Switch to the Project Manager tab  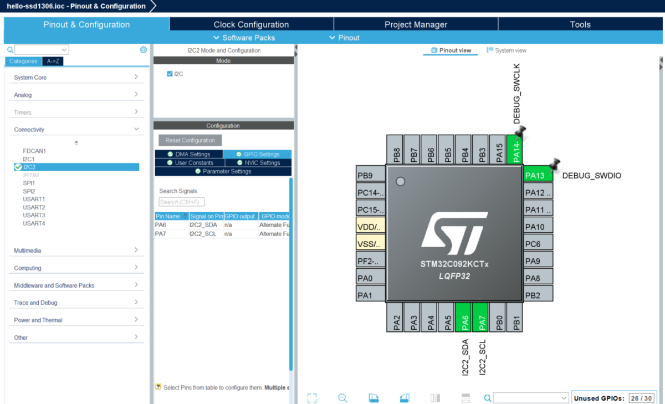(416, 24)
